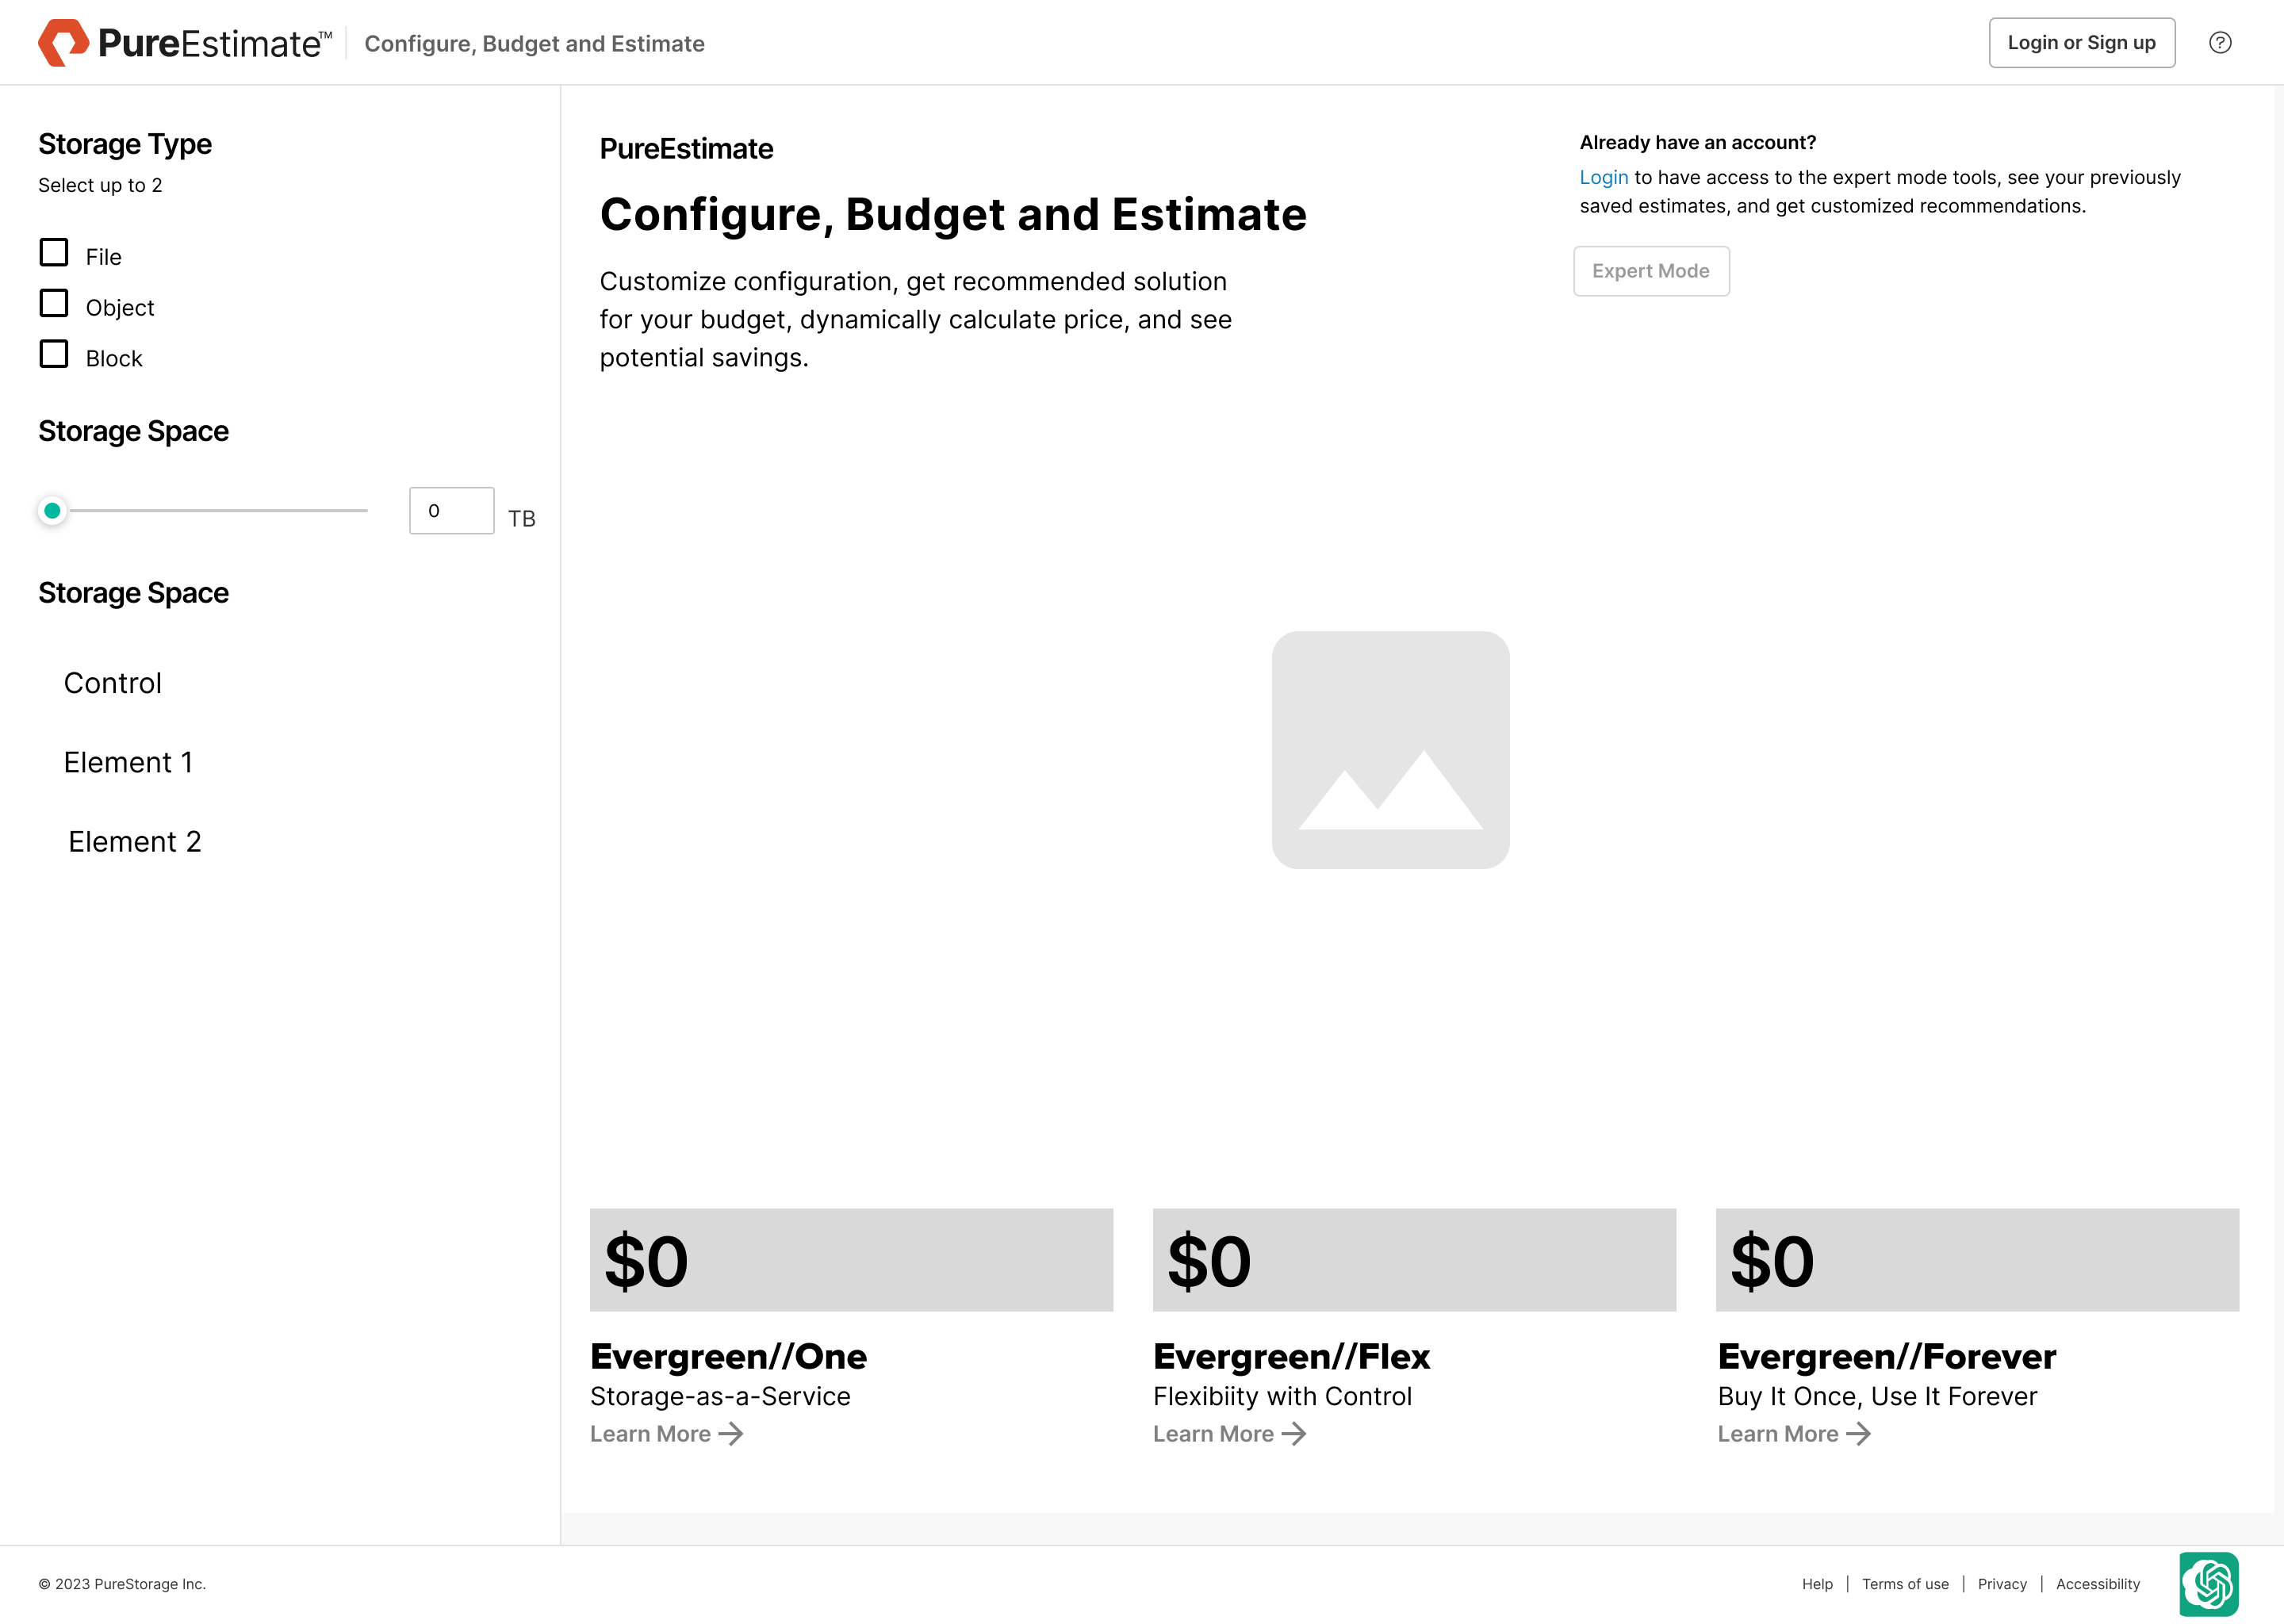Click the PureEstimate logo icon
The image size is (2284, 1624).
point(63,43)
